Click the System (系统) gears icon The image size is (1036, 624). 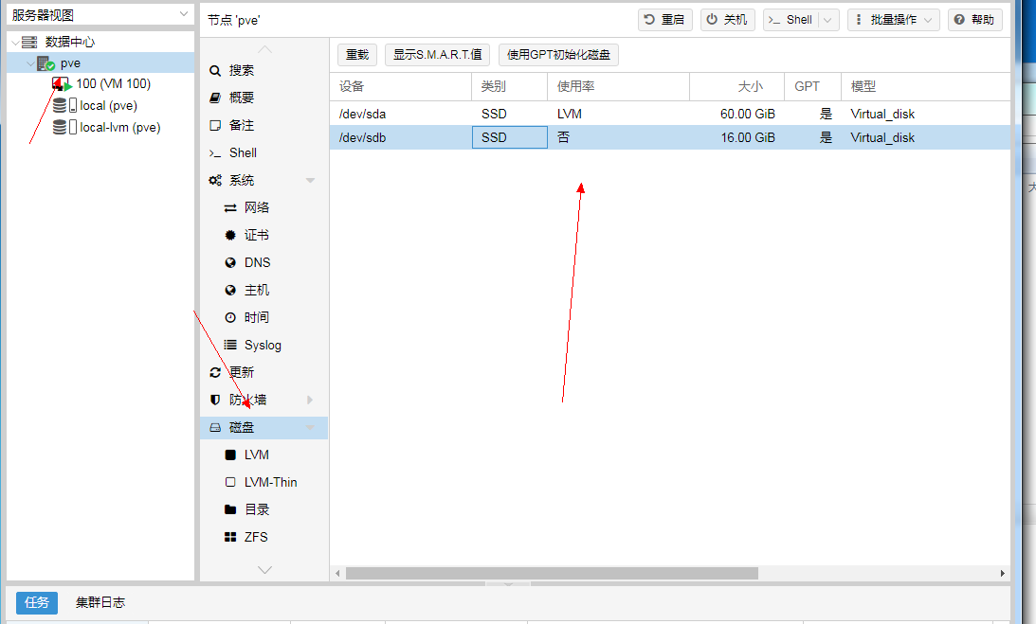(215, 180)
